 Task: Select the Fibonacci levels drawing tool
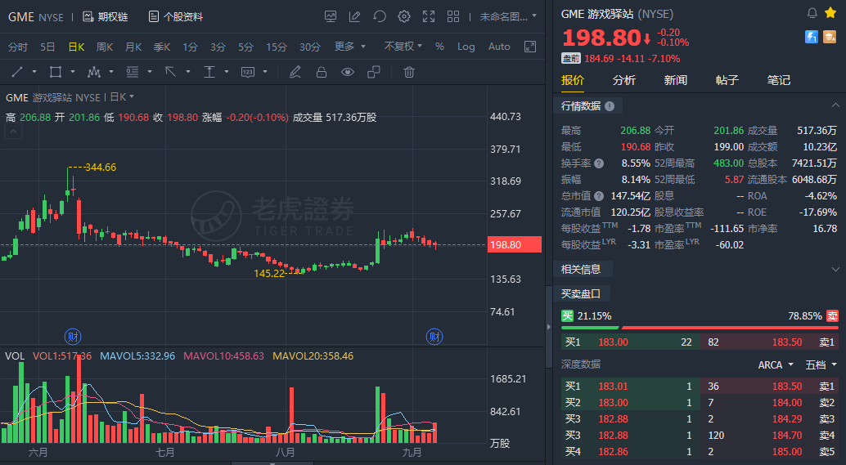pyautogui.click(x=133, y=72)
